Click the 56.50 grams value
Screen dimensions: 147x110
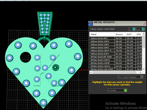click(x=119, y=38)
